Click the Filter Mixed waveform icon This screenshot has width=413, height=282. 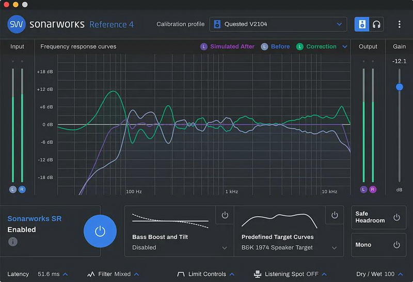pos(91,274)
